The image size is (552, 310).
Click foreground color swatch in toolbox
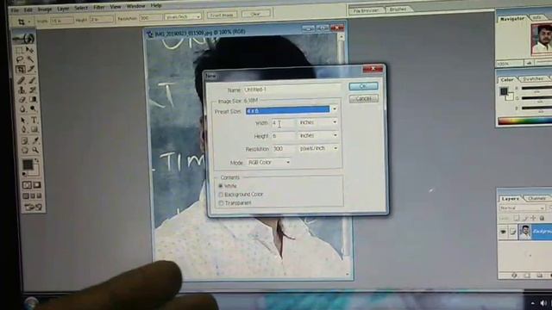(28, 164)
